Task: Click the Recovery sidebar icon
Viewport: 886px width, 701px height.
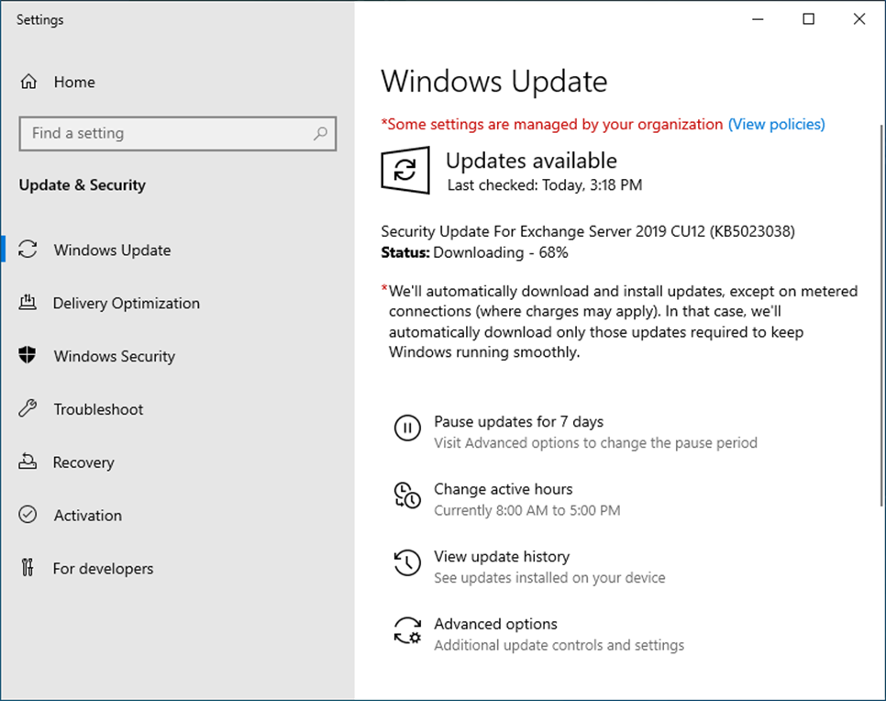Action: (28, 462)
